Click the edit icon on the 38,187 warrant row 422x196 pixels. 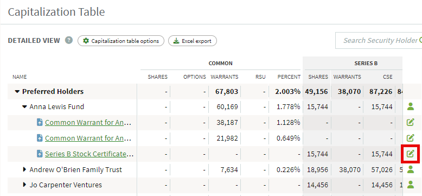410,122
